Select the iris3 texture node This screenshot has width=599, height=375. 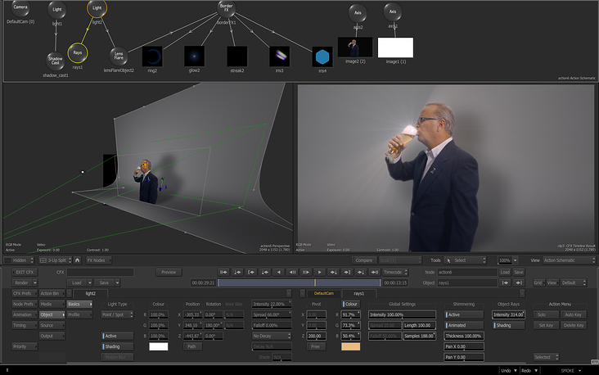click(279, 56)
